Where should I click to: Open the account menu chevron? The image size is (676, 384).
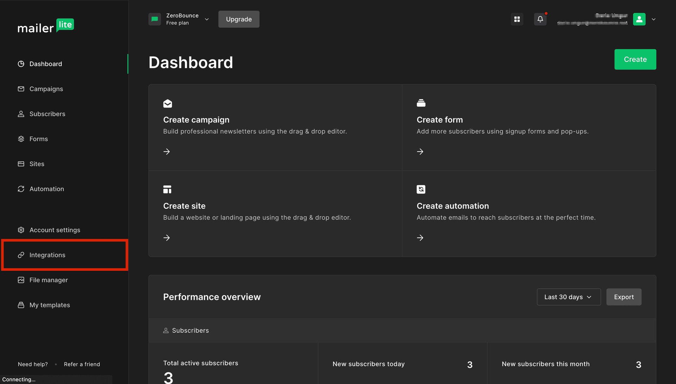[653, 19]
